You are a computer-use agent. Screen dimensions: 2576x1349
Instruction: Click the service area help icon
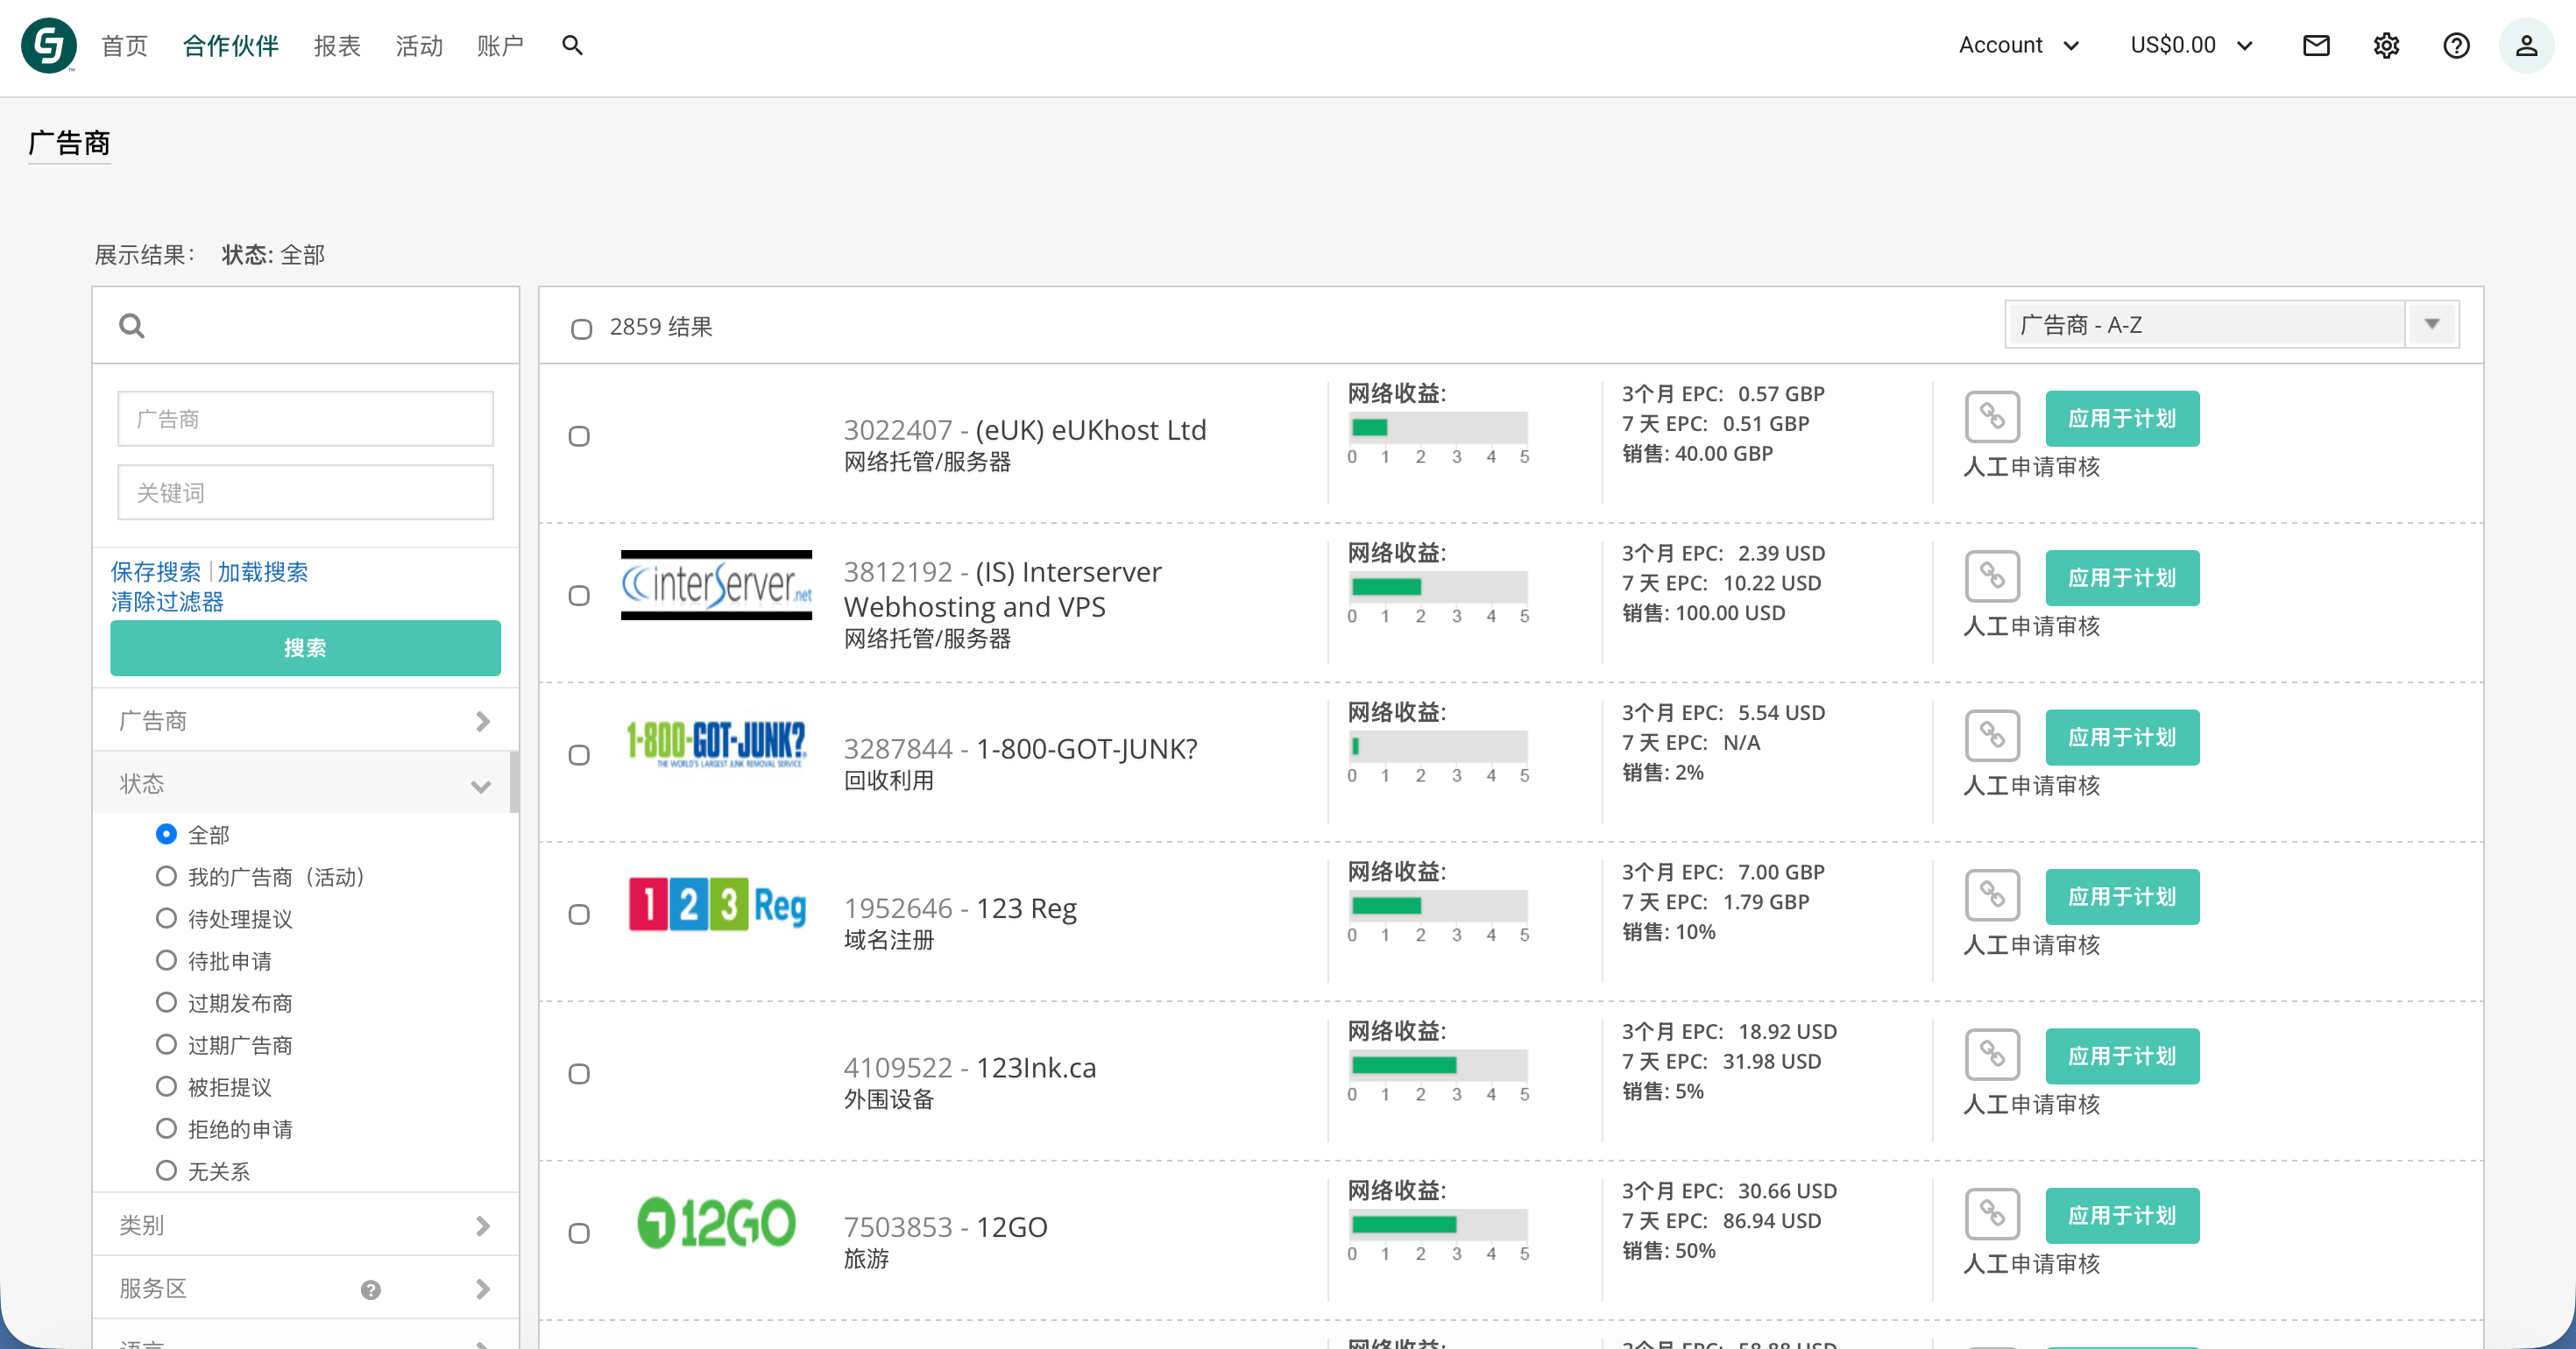pyautogui.click(x=370, y=1289)
